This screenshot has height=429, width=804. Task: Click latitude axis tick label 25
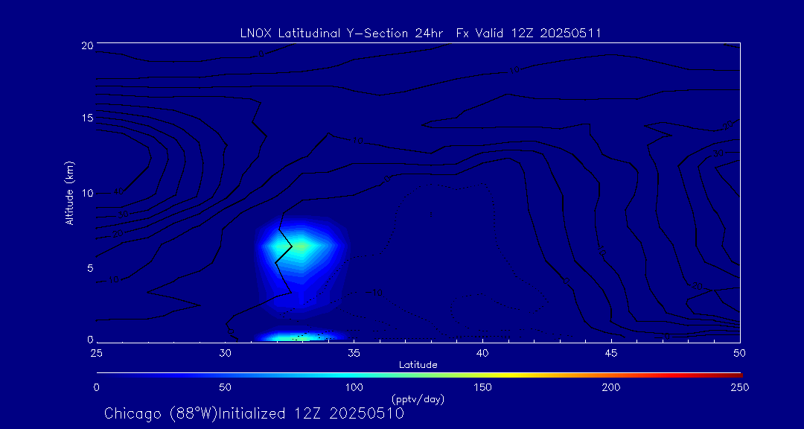pos(96,353)
